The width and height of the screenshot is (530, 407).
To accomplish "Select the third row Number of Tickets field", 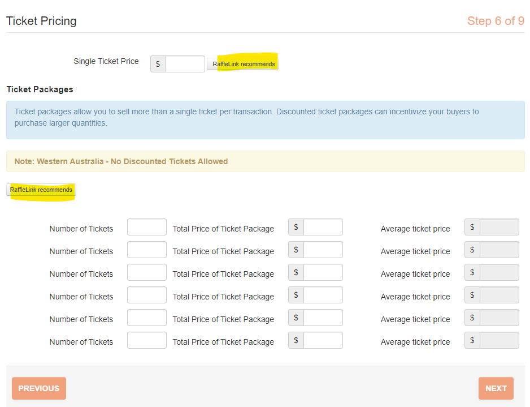I will coord(146,273).
